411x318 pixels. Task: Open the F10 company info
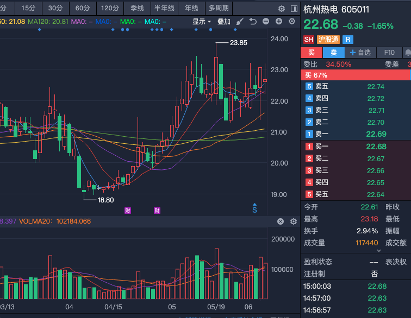(389, 53)
